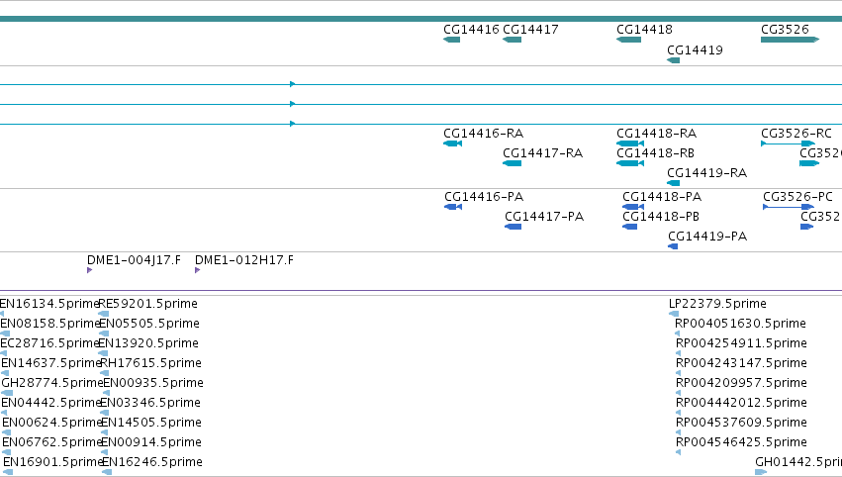Click the EN00624.5prime EST label
The width and height of the screenshot is (842, 477).
52,423
